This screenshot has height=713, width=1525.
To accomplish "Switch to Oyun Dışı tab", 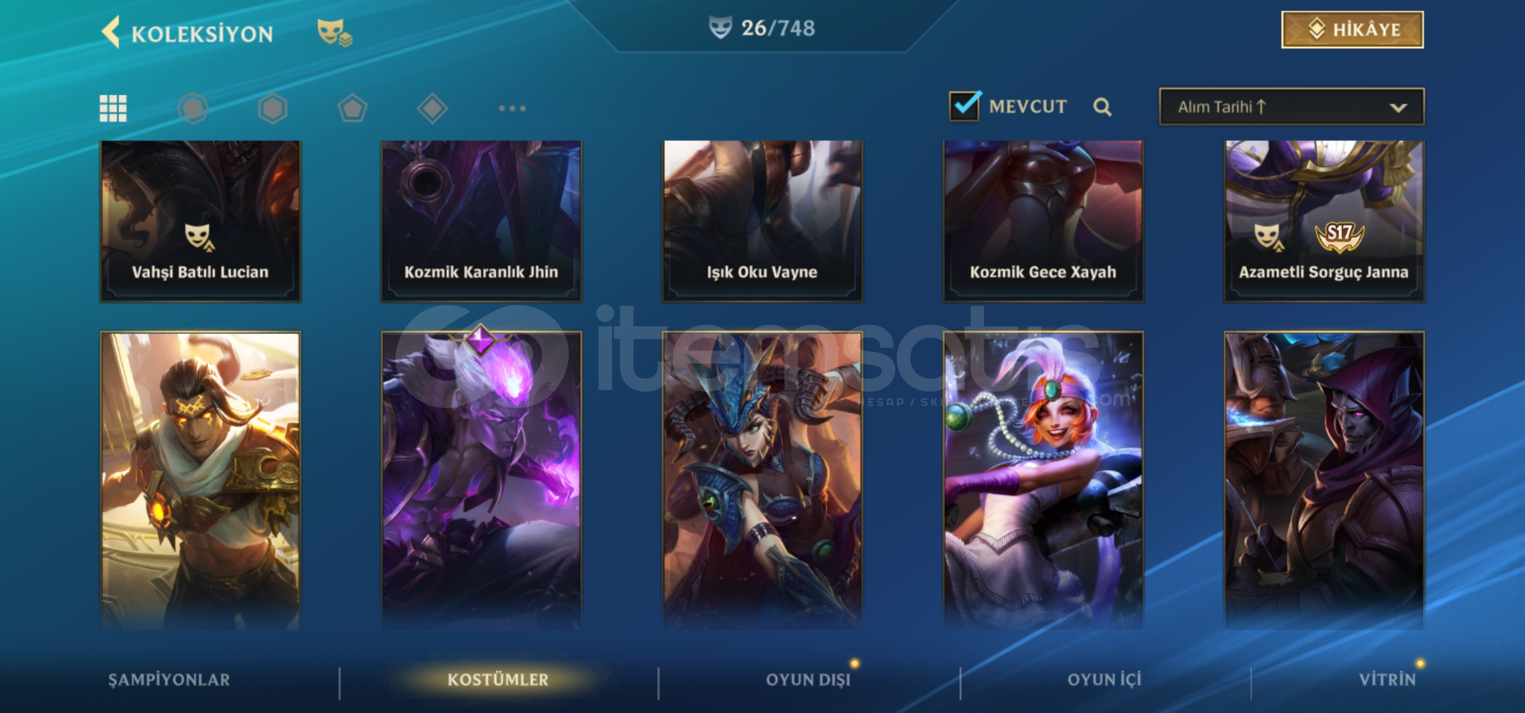I will pos(808,679).
